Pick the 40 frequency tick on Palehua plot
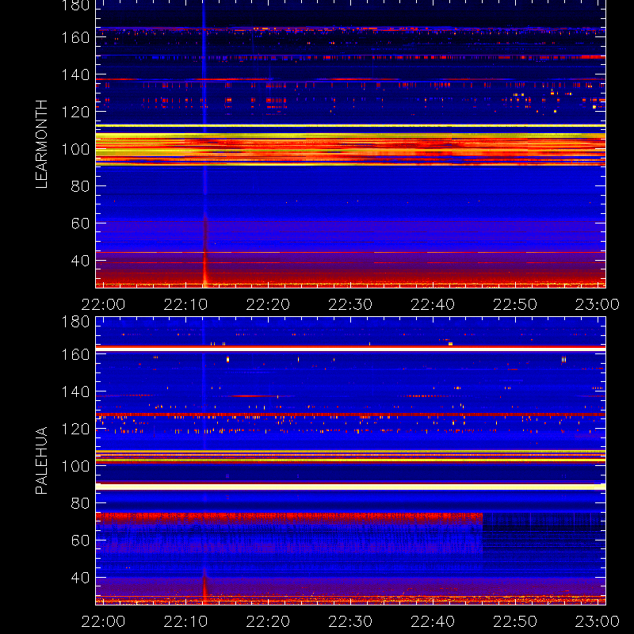This screenshot has height=634, width=634. click(x=80, y=578)
